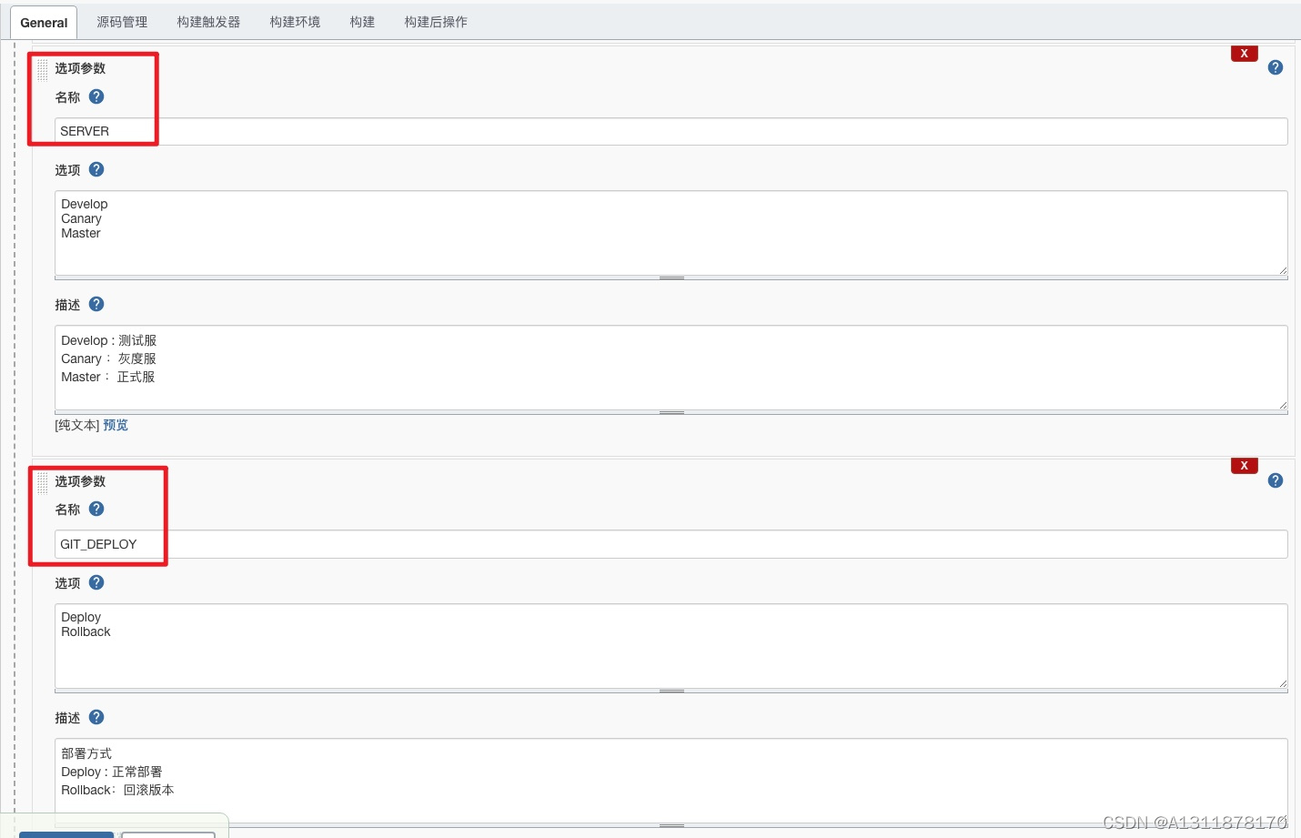
Task: Open the 构建后操作 tab
Action: [x=436, y=22]
